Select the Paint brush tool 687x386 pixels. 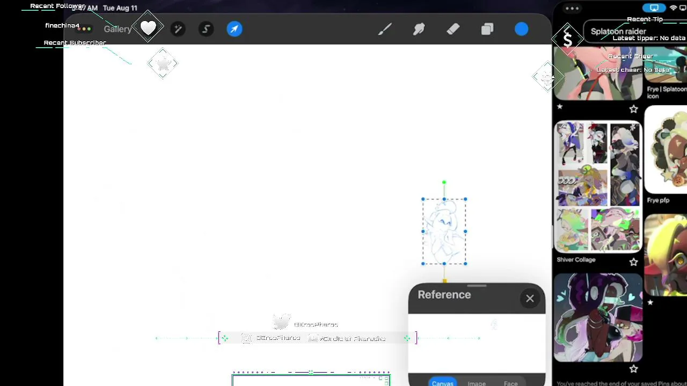tap(384, 29)
